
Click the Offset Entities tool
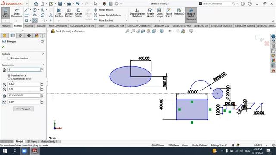[x=78, y=13]
